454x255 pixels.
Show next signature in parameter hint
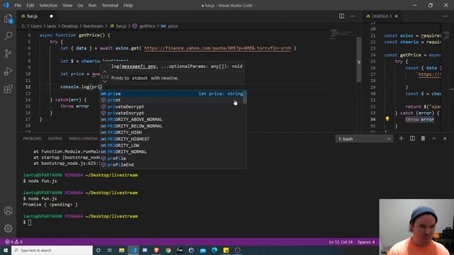pyautogui.click(x=104, y=82)
